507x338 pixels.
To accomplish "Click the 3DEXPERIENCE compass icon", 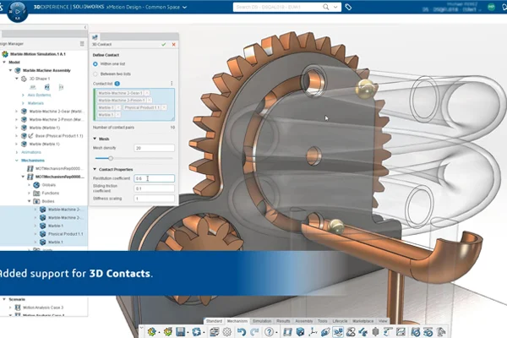I will point(19,14).
